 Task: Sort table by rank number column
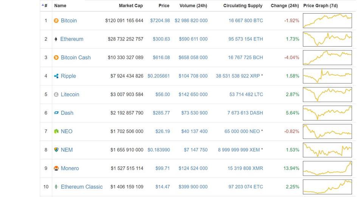pos(45,6)
